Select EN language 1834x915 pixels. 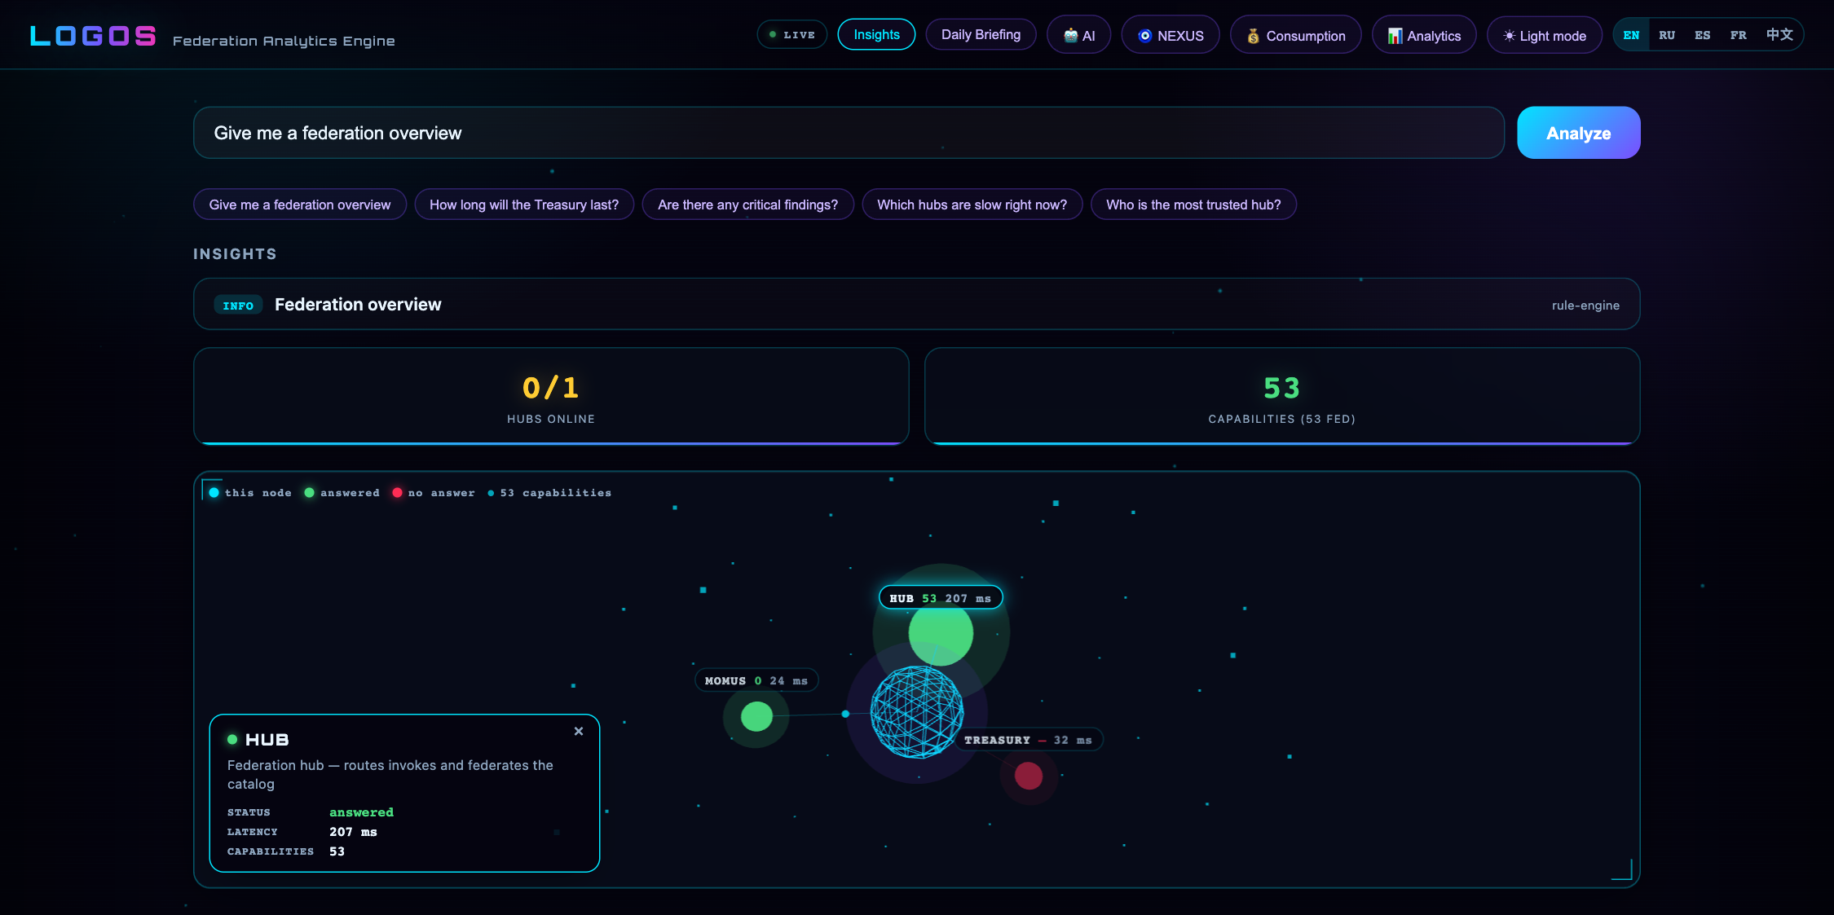click(x=1631, y=35)
